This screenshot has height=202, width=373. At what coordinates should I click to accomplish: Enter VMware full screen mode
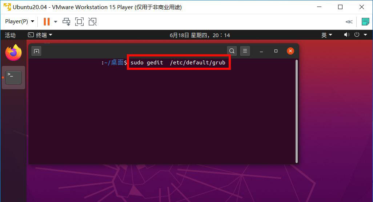[x=79, y=22]
